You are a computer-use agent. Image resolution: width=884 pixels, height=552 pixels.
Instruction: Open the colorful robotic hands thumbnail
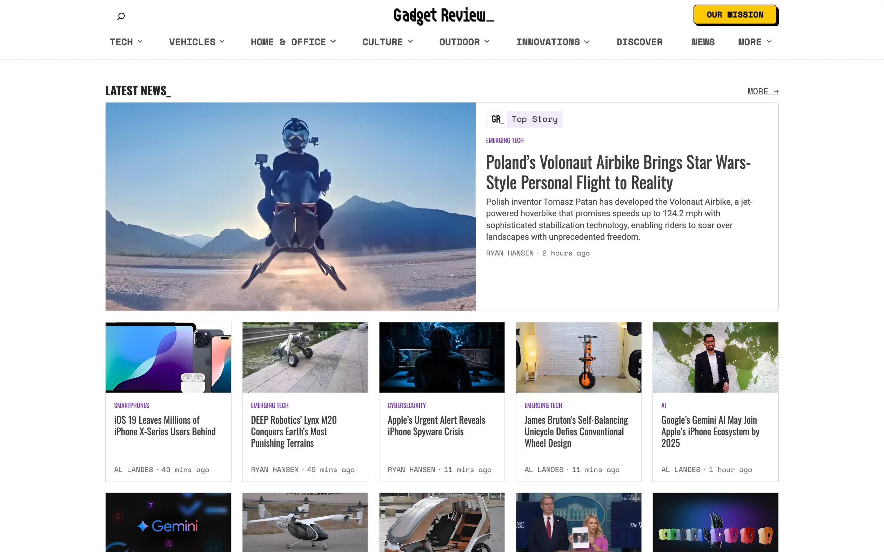pyautogui.click(x=715, y=523)
